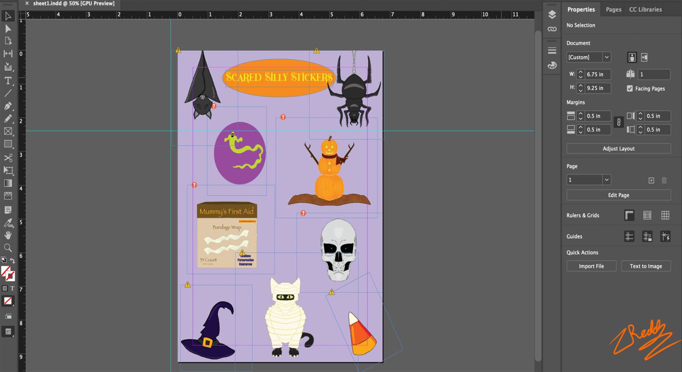
Task: Formatting affects container button
Action: click(x=5, y=288)
